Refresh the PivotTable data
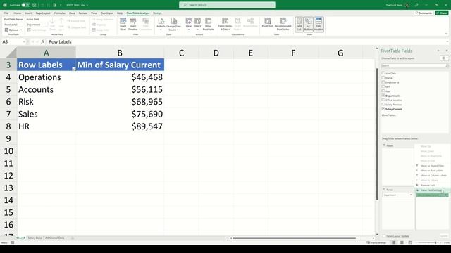451x253 pixels. 161,24
